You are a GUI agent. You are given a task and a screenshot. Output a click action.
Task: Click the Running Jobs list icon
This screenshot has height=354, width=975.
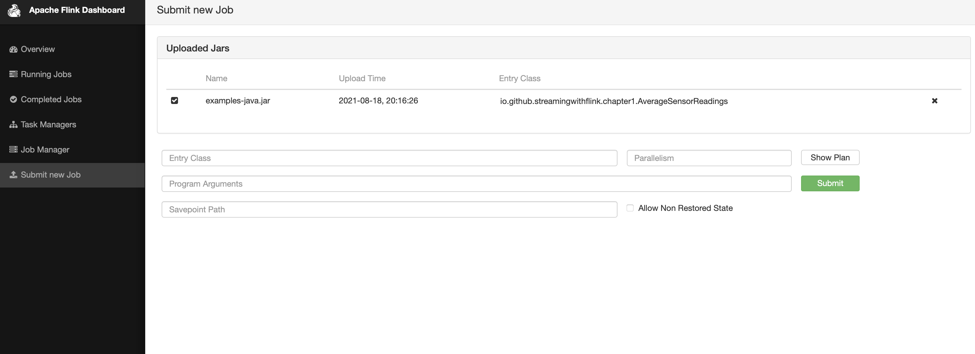click(13, 74)
